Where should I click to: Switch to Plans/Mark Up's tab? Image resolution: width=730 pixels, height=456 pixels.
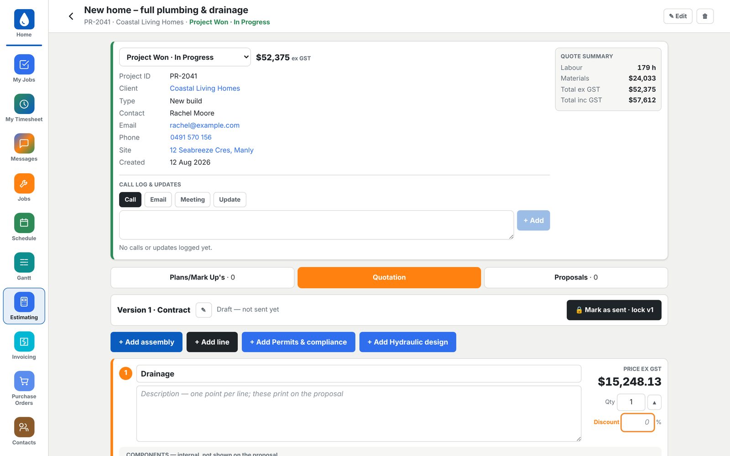(202, 277)
